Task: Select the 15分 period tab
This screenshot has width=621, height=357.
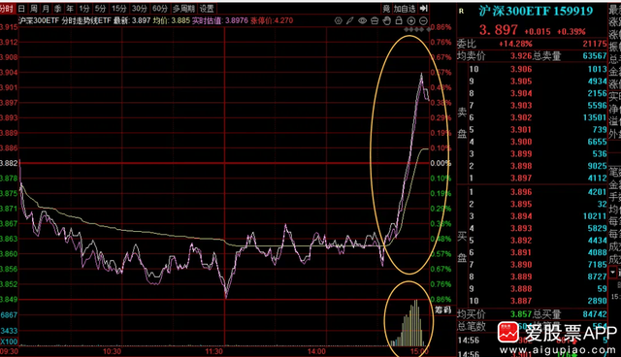Action: (118, 9)
